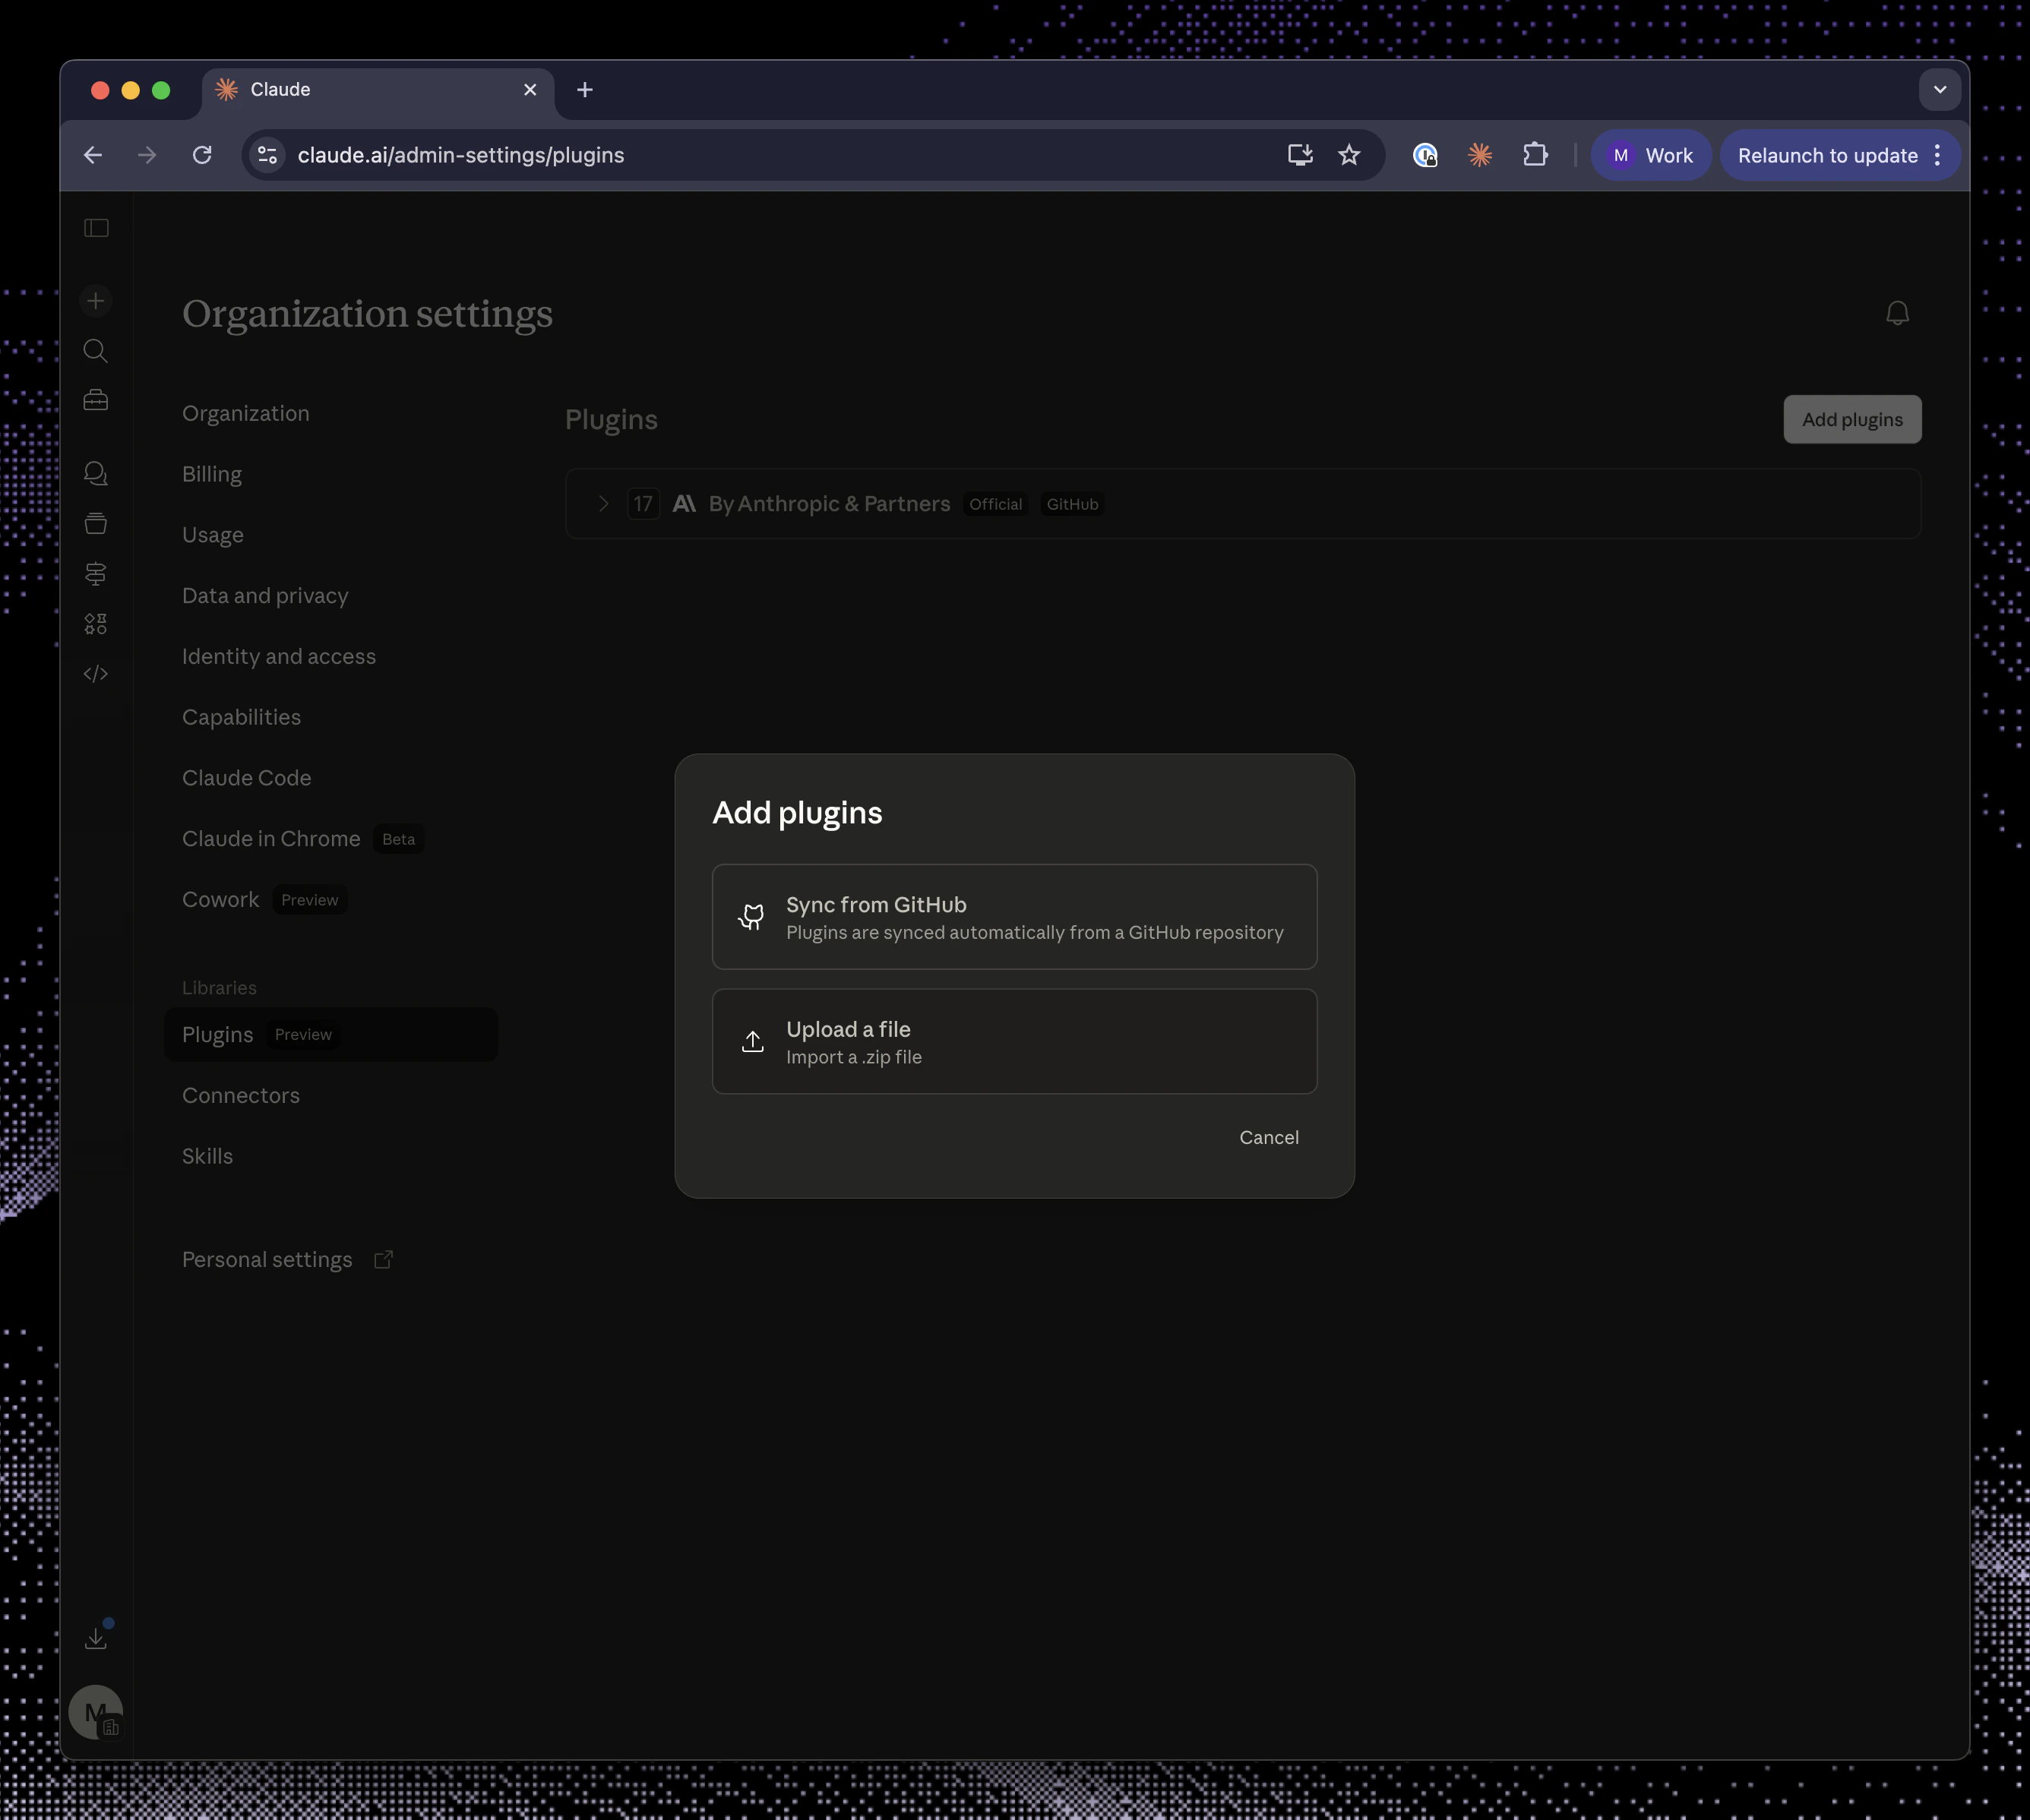
Task: Open the briefcase admin icon in sidebar
Action: coord(95,399)
